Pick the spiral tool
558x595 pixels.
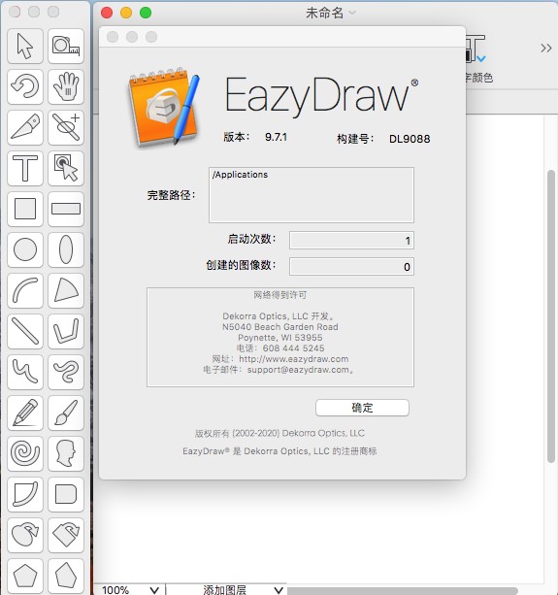pos(25,454)
